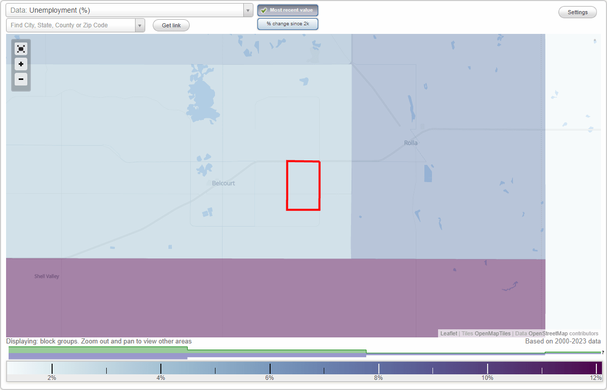Open the Settings button
The width and height of the screenshot is (607, 390).
(x=578, y=12)
